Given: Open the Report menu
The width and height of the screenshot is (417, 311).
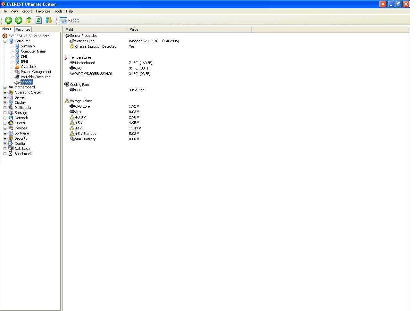Looking at the screenshot, I should point(27,11).
